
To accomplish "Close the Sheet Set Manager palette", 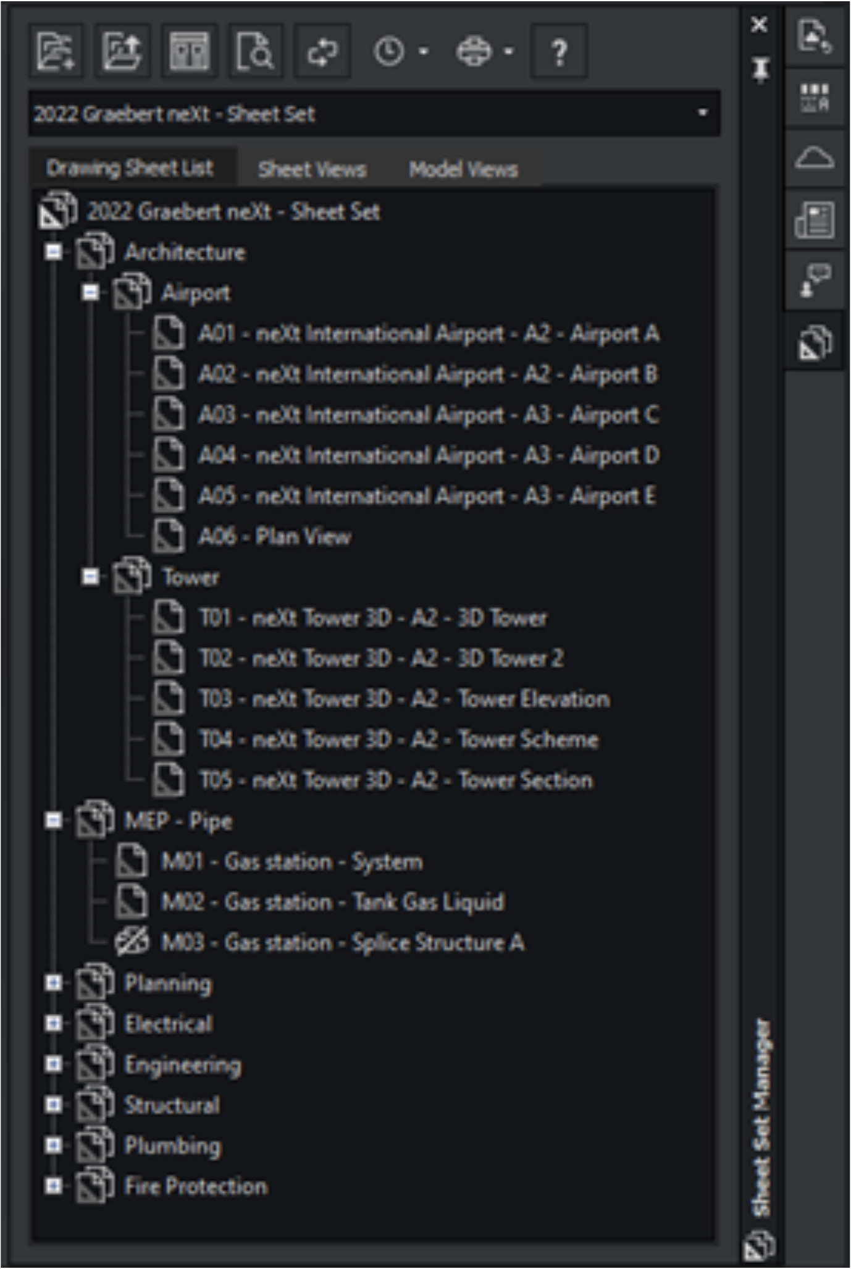I will click(760, 25).
